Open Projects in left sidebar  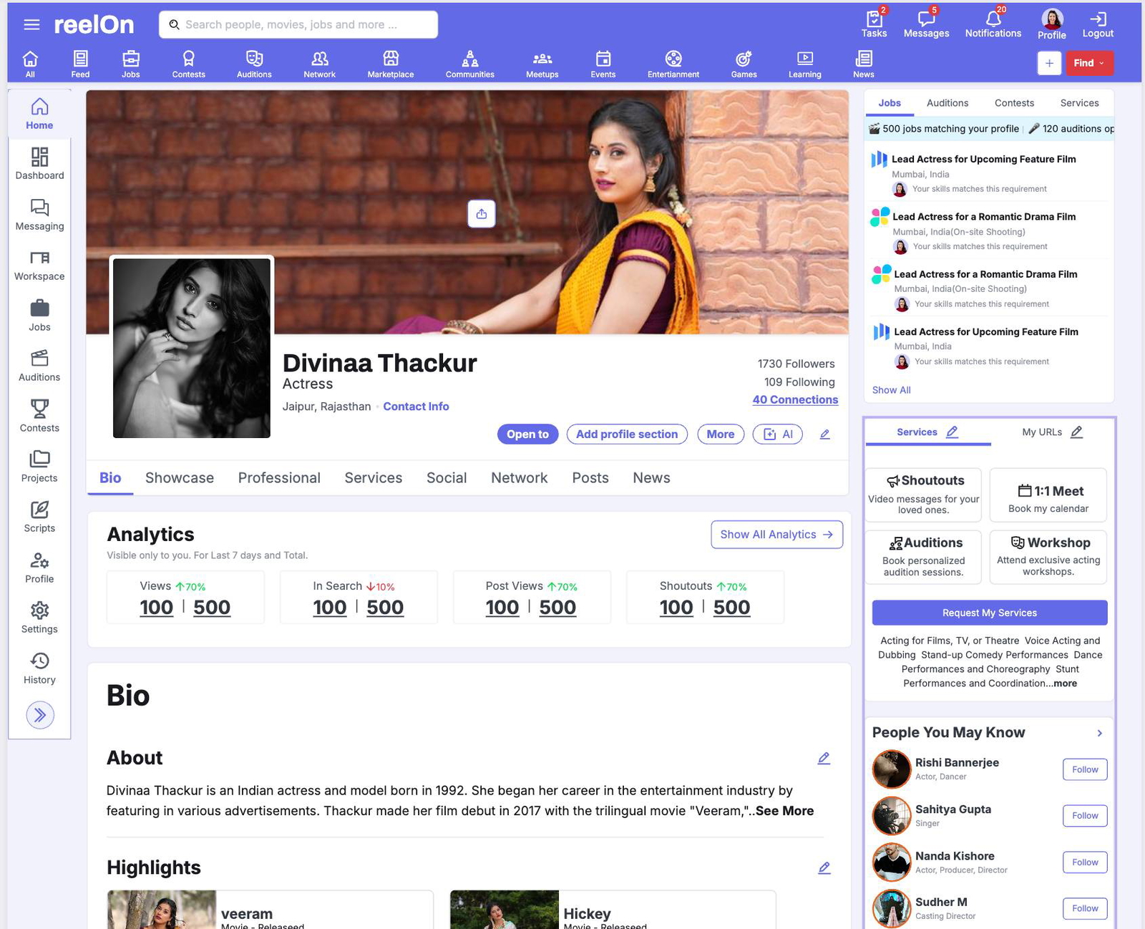(x=39, y=467)
